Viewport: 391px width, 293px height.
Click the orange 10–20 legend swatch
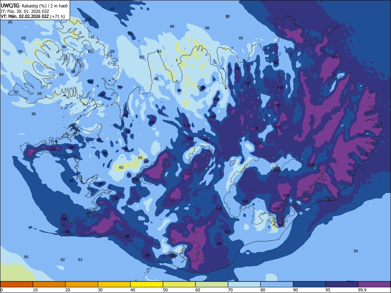pyautogui.click(x=49, y=284)
